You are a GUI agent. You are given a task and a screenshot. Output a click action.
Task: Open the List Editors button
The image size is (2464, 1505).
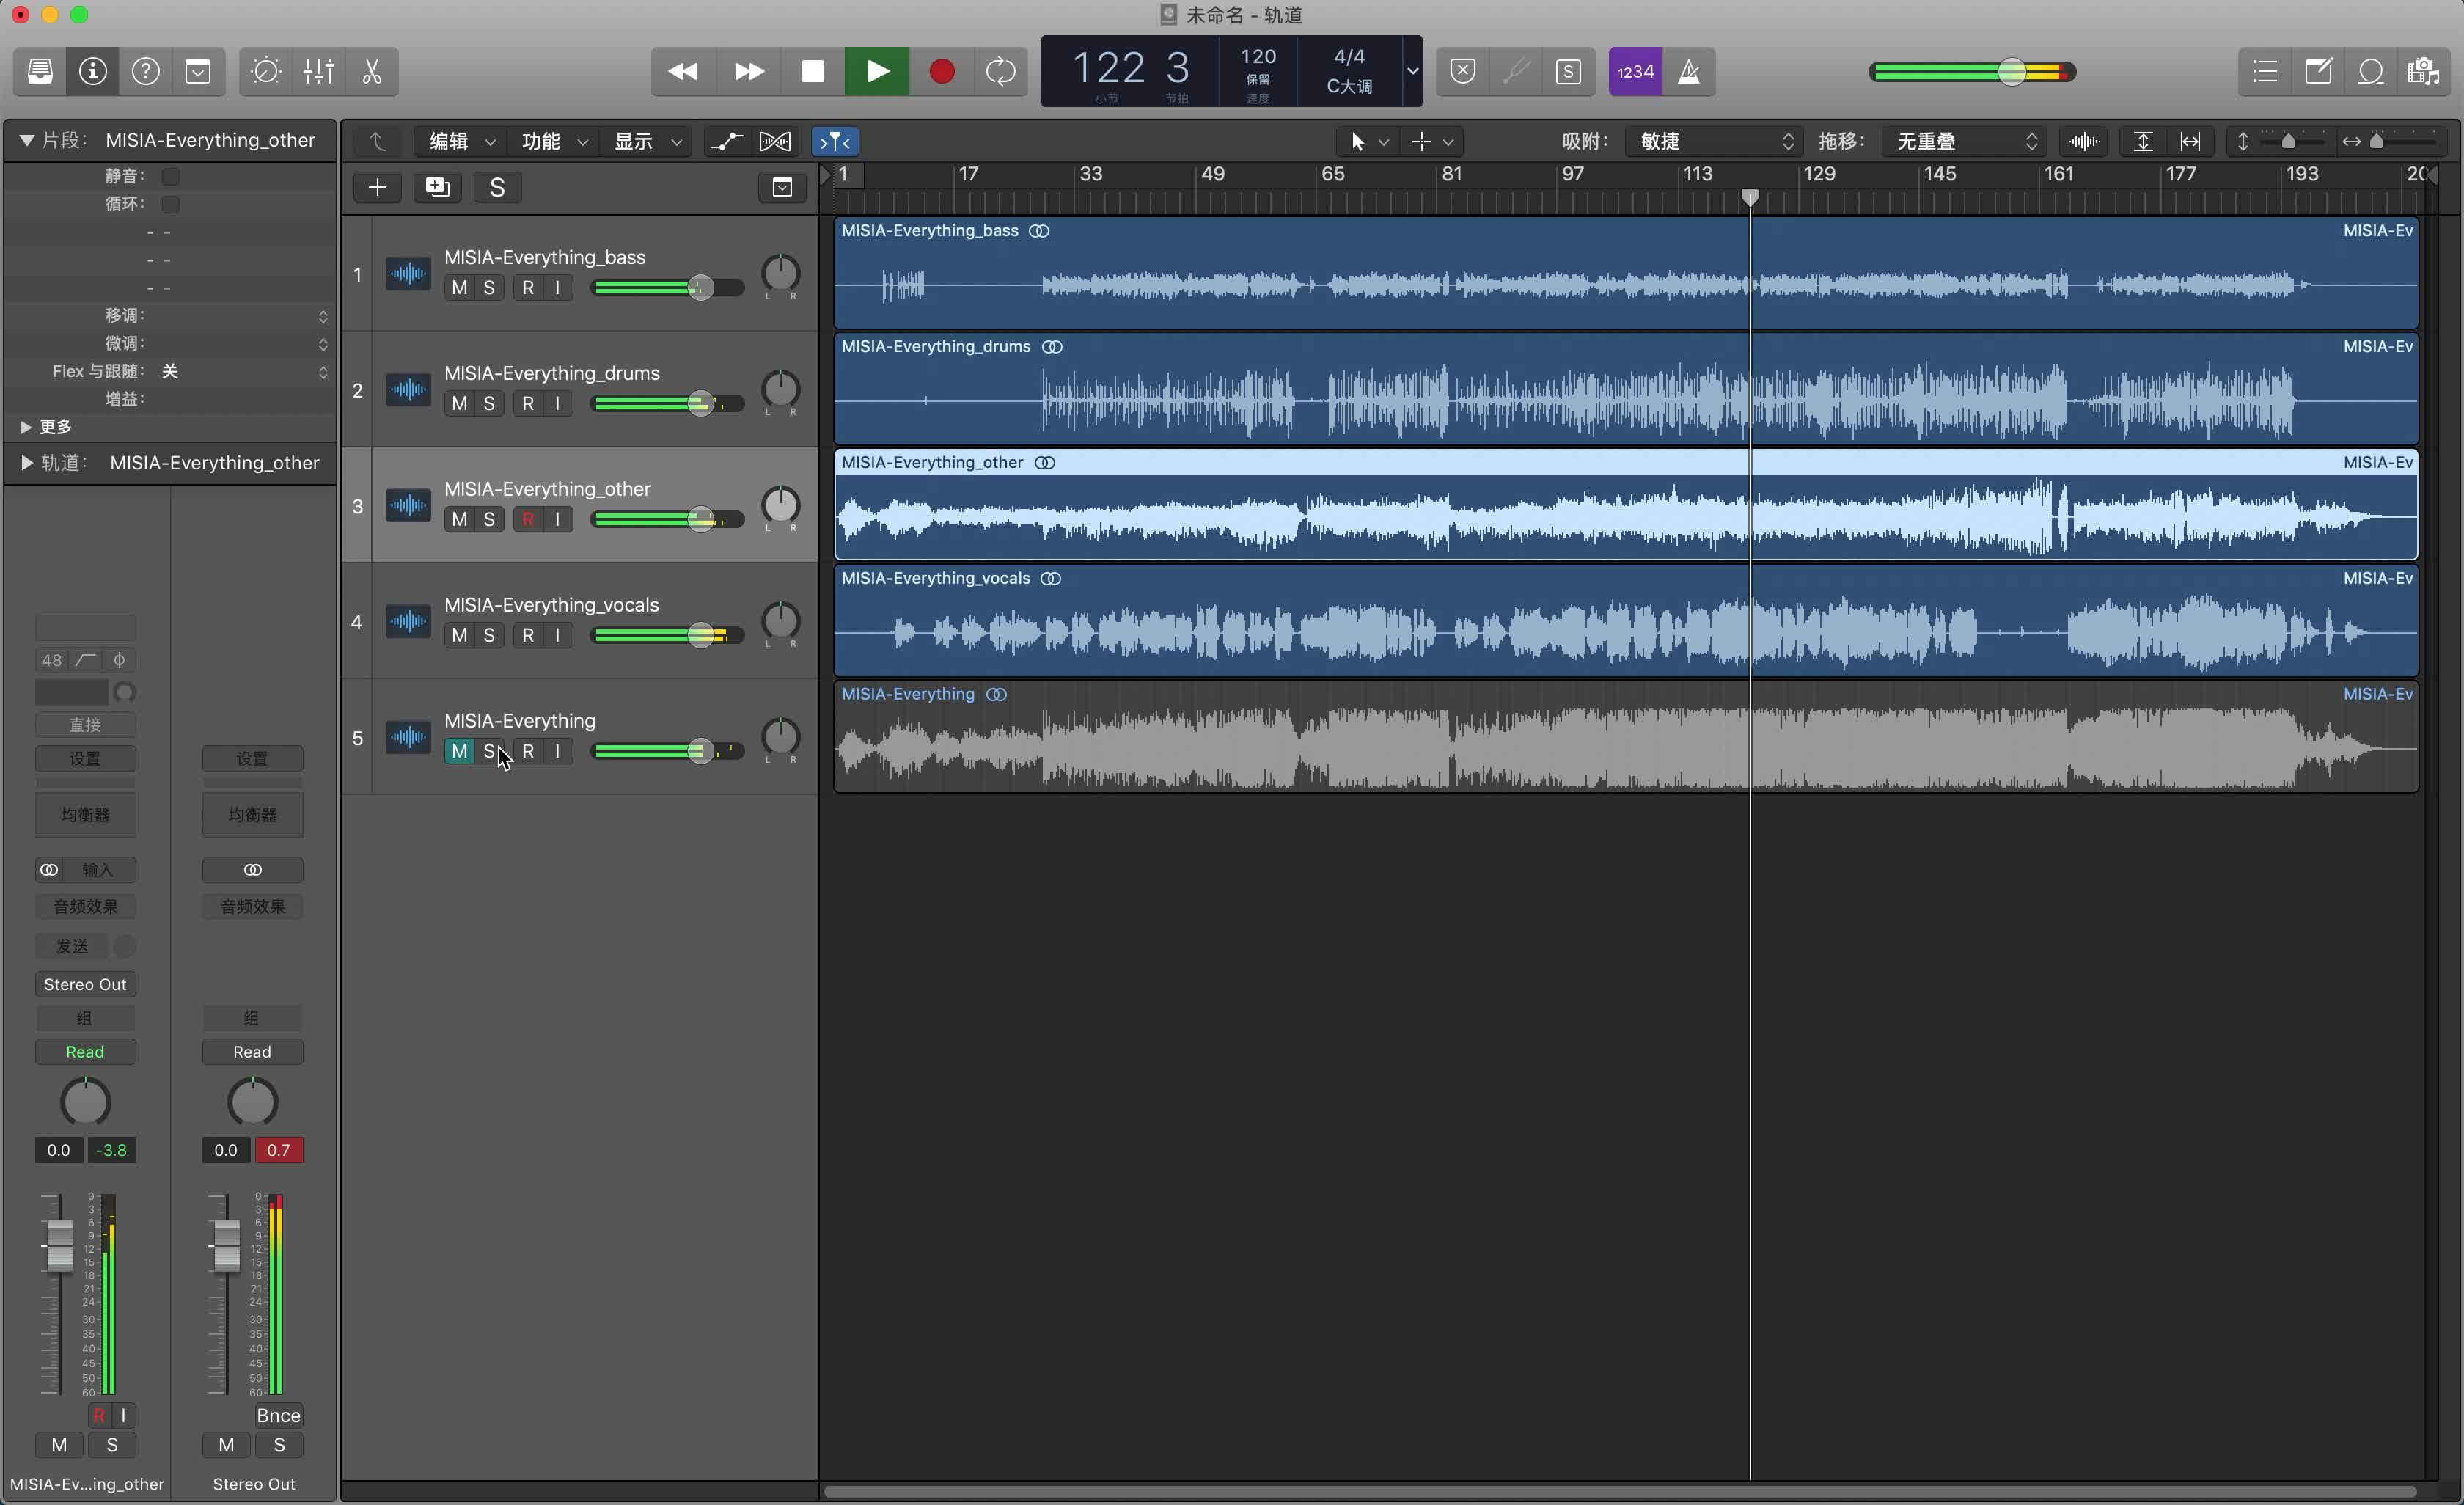(2265, 71)
